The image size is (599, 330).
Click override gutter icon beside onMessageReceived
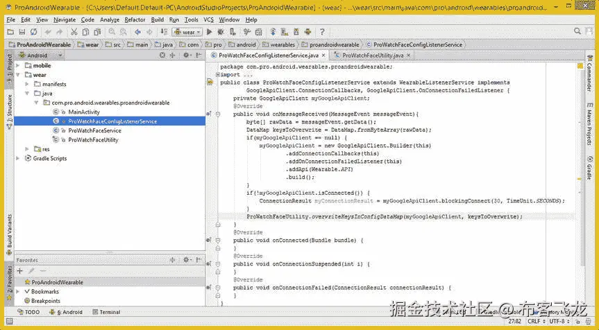point(209,114)
